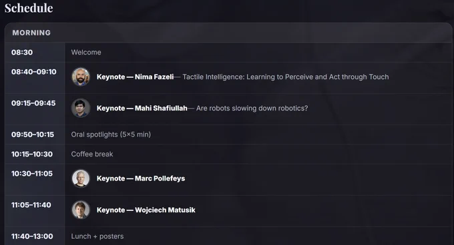Open the Keynote — Marc Pollefeys entry
The image size is (454, 245).
141,178
